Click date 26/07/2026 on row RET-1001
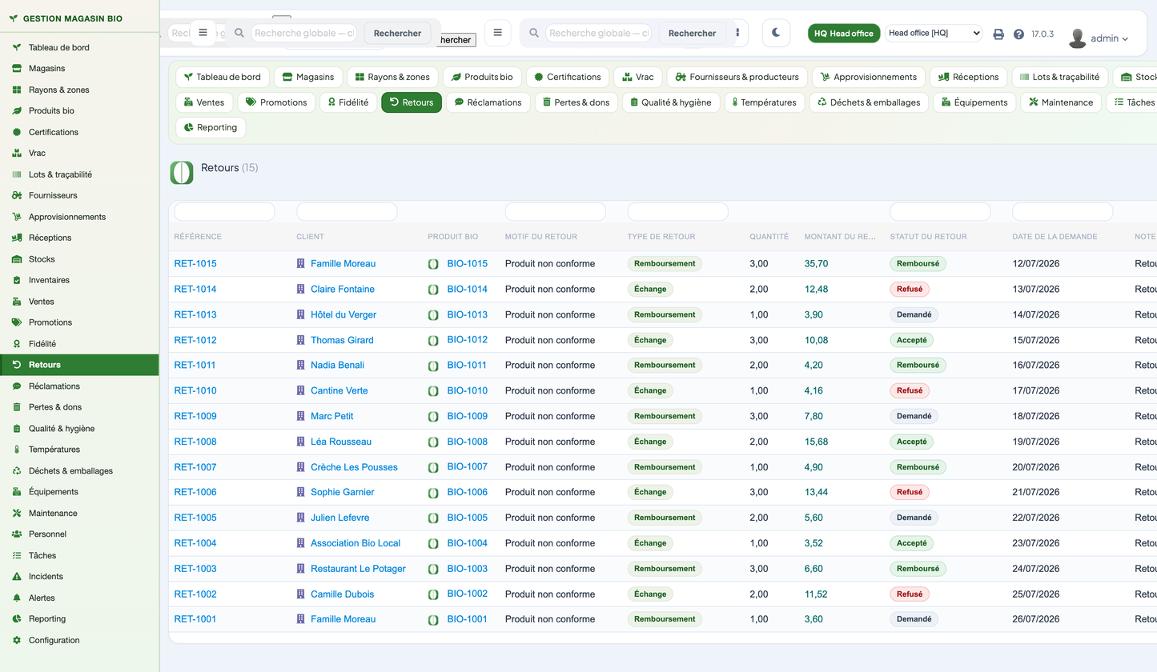Viewport: 1157px width, 672px height. pos(1036,619)
